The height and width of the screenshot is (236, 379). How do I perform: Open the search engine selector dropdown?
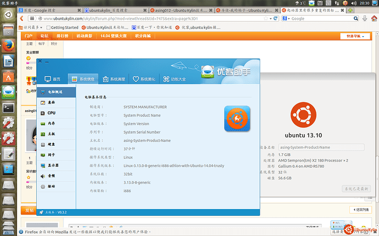tap(286, 18)
